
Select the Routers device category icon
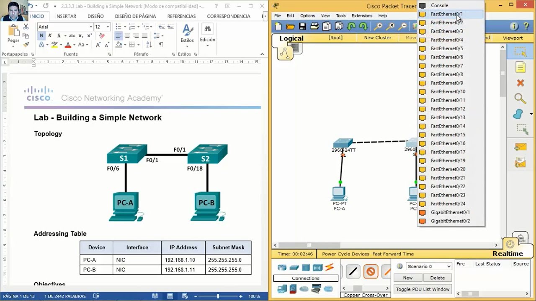[282, 268]
